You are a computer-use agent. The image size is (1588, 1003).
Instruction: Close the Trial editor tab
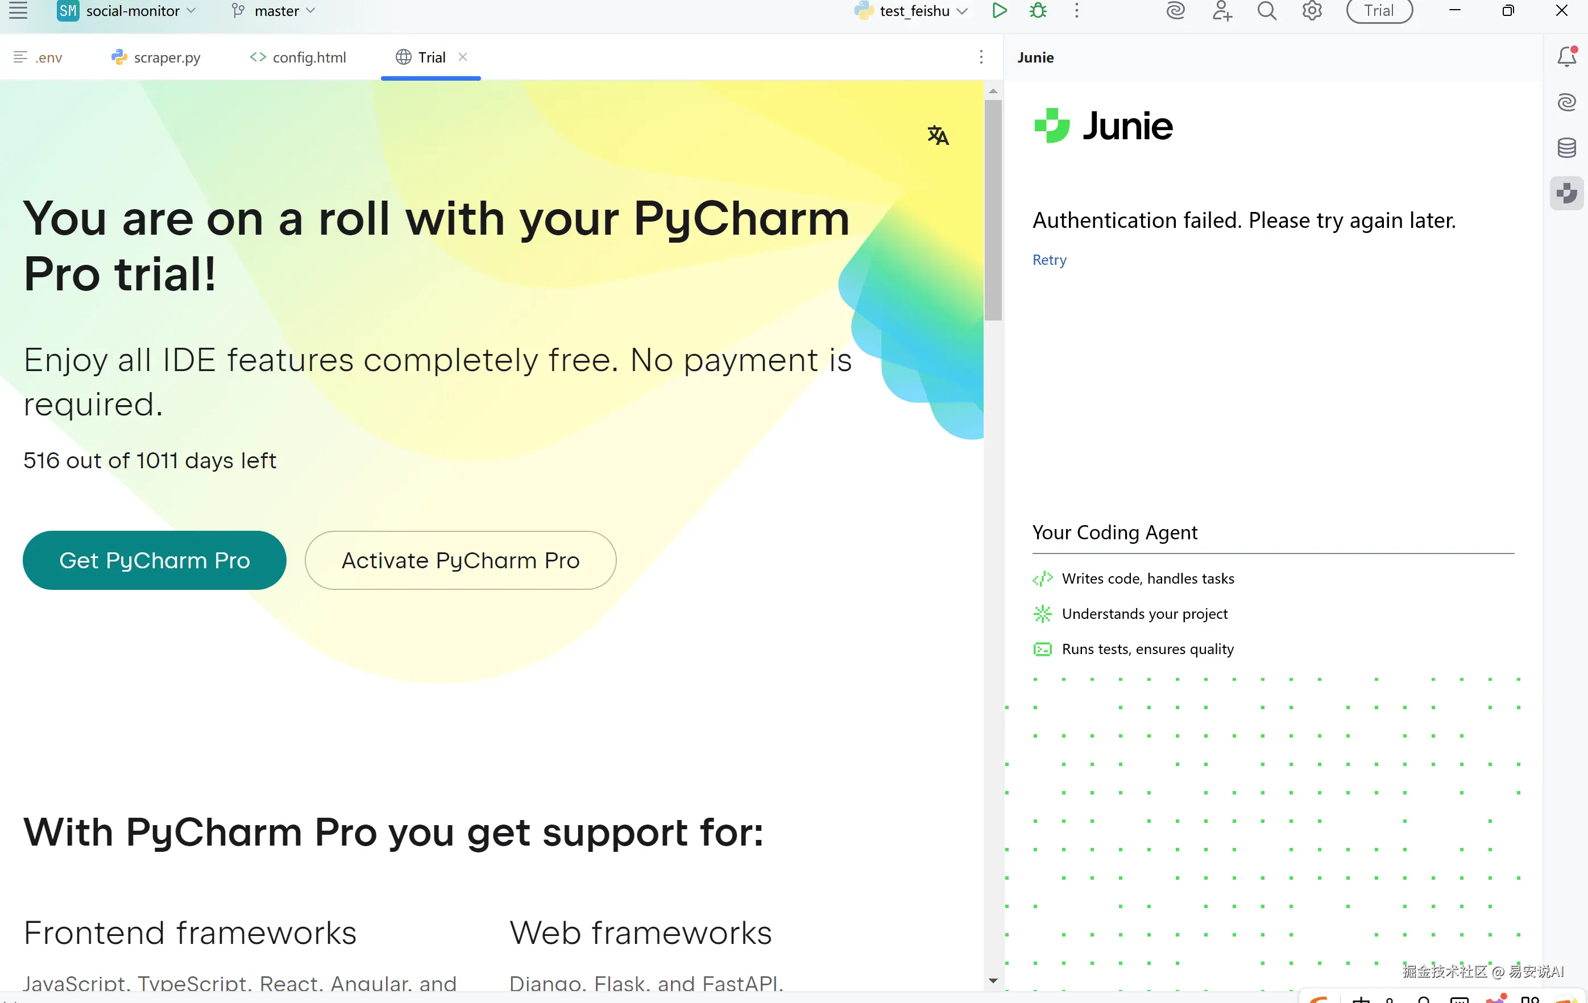(463, 57)
